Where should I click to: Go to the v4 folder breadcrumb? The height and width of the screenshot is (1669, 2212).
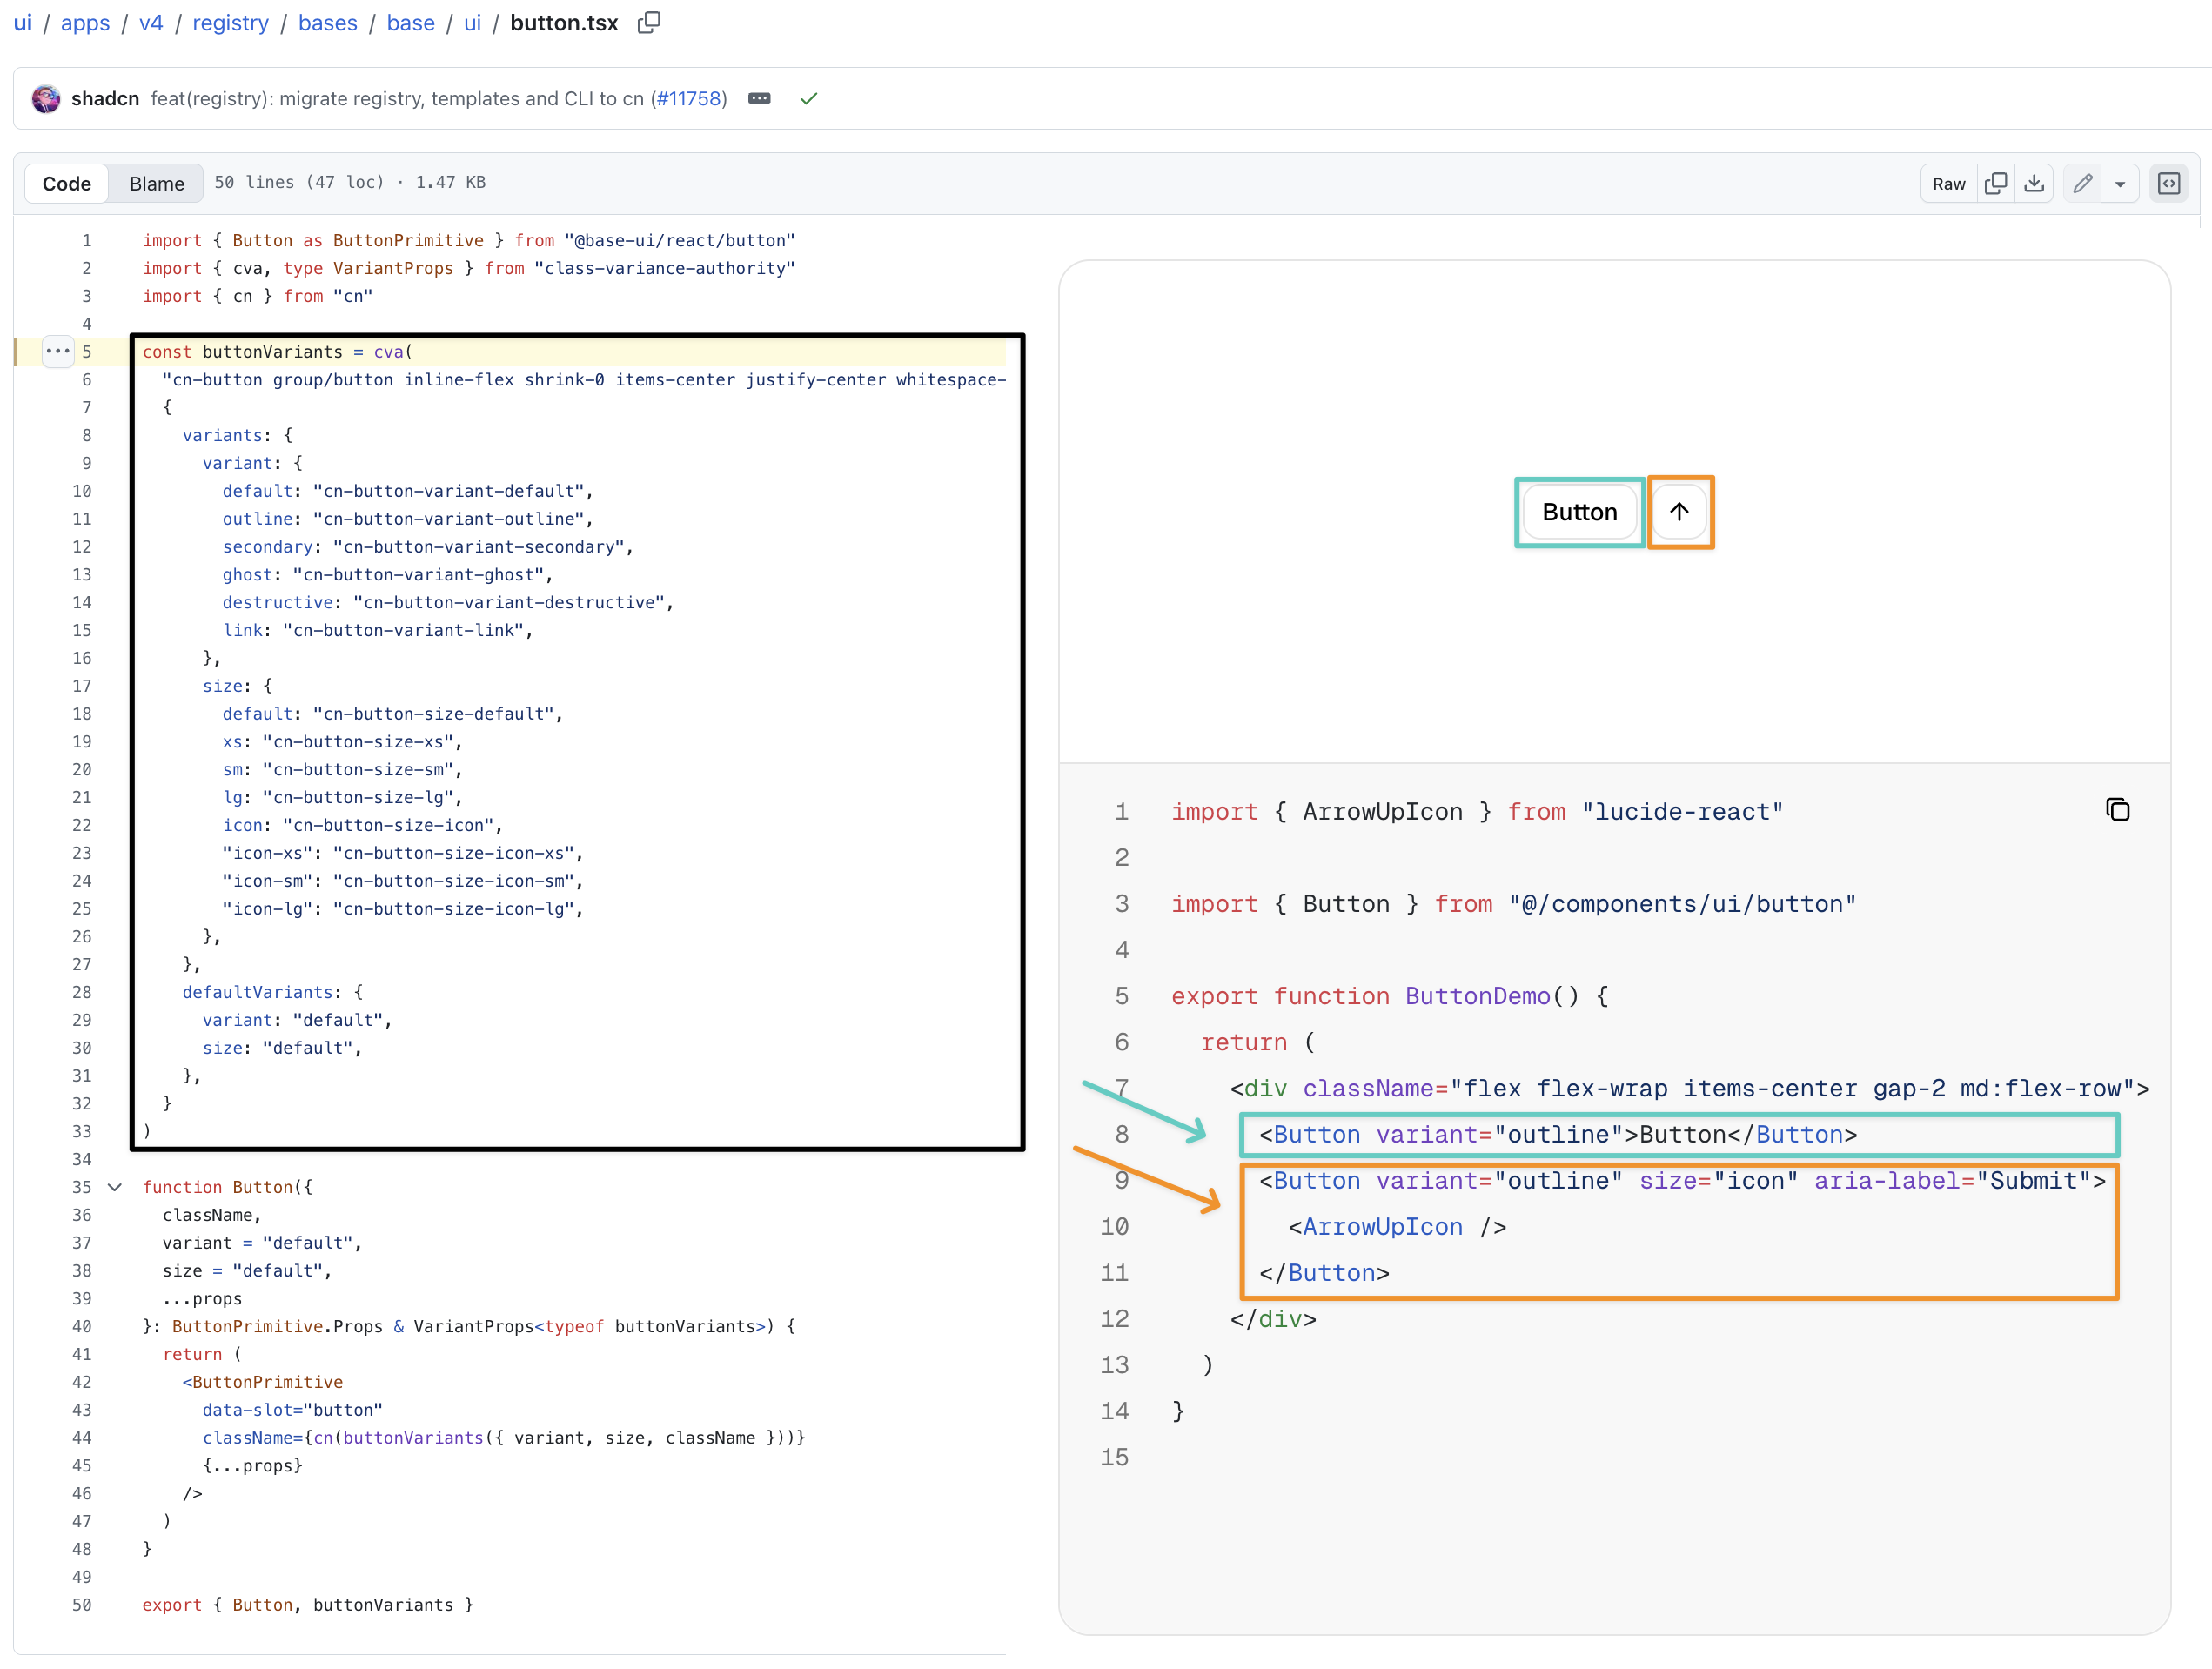[x=151, y=22]
